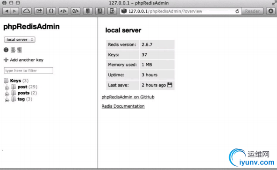This screenshot has width=277, height=170.
Task: Click the site favicon in address bar
Action: (124, 11)
